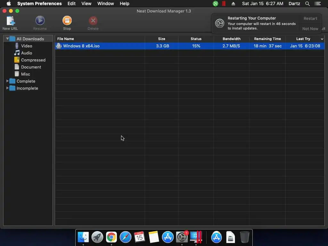Image resolution: width=328 pixels, height=246 pixels.
Task: Open Calendar from the Dock
Action: coord(140,237)
